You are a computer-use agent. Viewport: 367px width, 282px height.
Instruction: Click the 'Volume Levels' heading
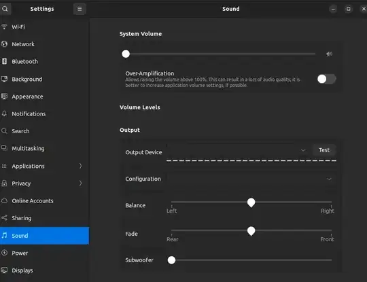[140, 107]
